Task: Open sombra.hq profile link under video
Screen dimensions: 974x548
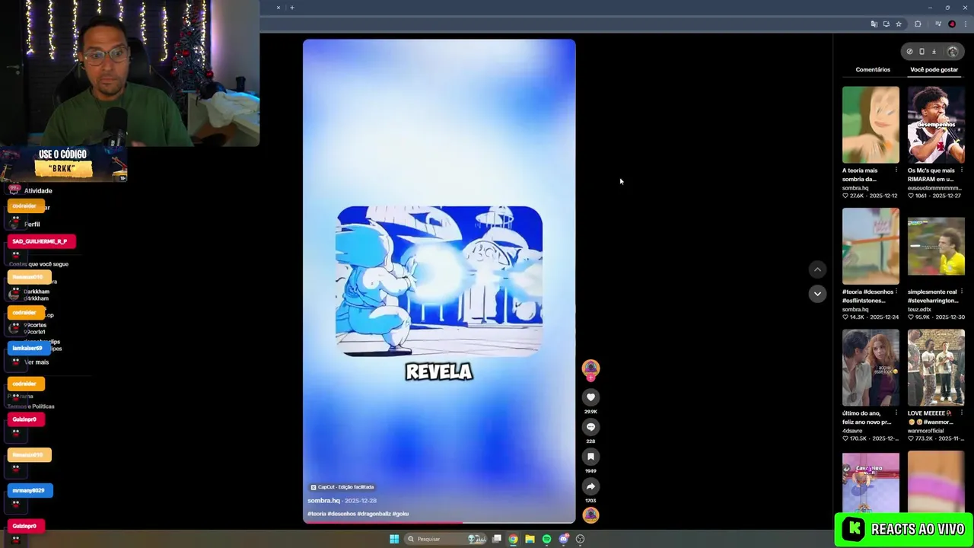Action: (x=323, y=501)
